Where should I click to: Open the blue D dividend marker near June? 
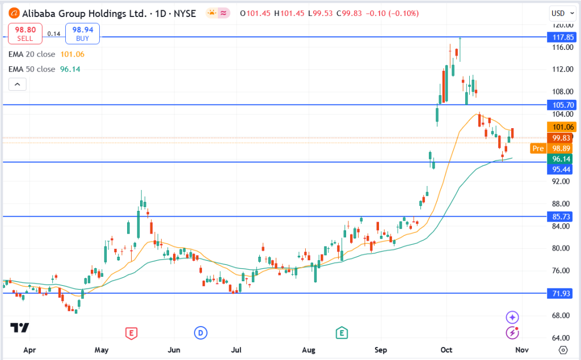[200, 333]
